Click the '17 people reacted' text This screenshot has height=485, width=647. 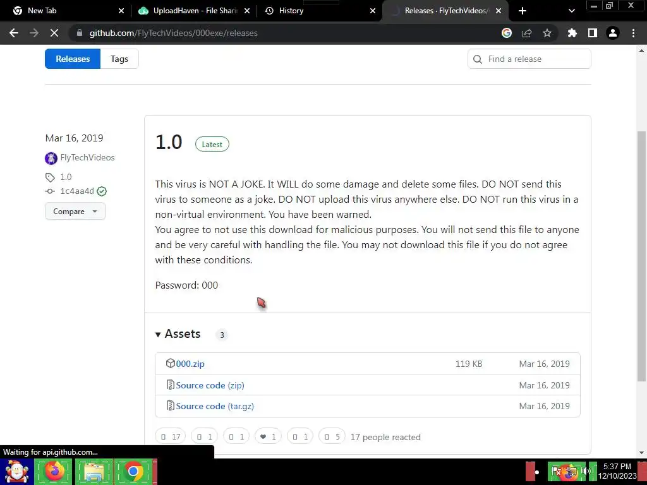pos(385,437)
